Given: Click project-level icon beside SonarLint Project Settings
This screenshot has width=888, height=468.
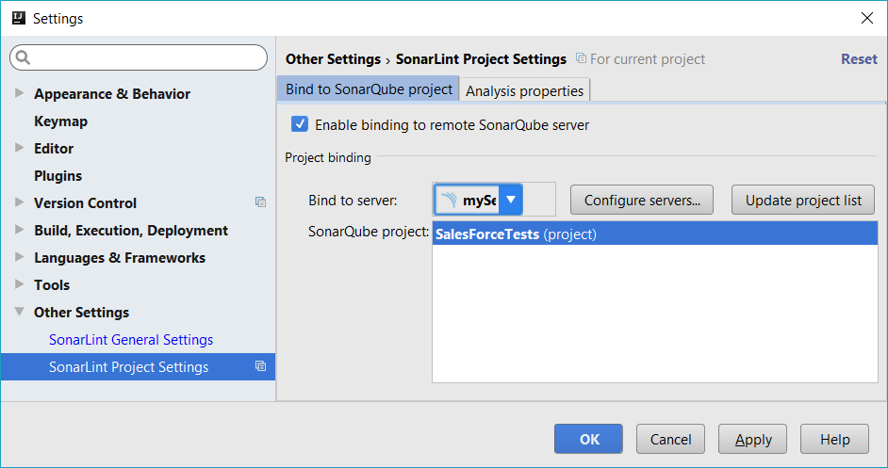Looking at the screenshot, I should [x=260, y=366].
